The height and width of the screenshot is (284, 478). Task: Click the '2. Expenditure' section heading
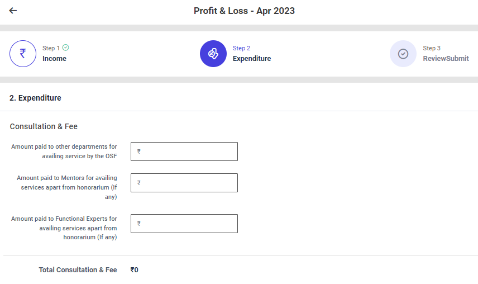click(x=35, y=98)
